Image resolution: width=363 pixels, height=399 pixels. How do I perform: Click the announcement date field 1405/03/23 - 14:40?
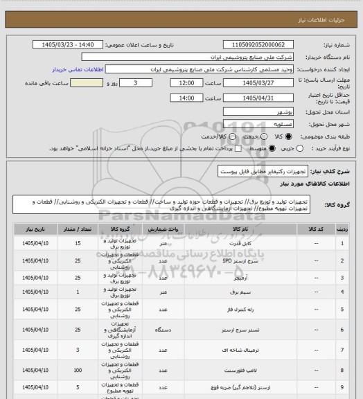point(68,44)
